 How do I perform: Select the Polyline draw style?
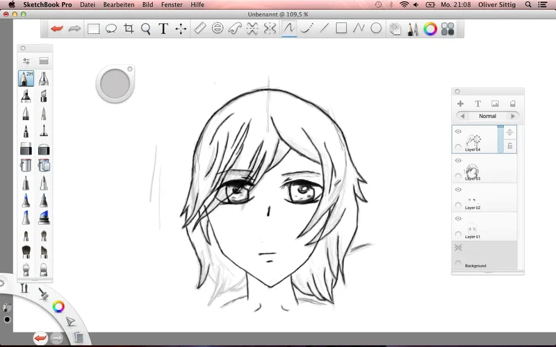point(359,28)
